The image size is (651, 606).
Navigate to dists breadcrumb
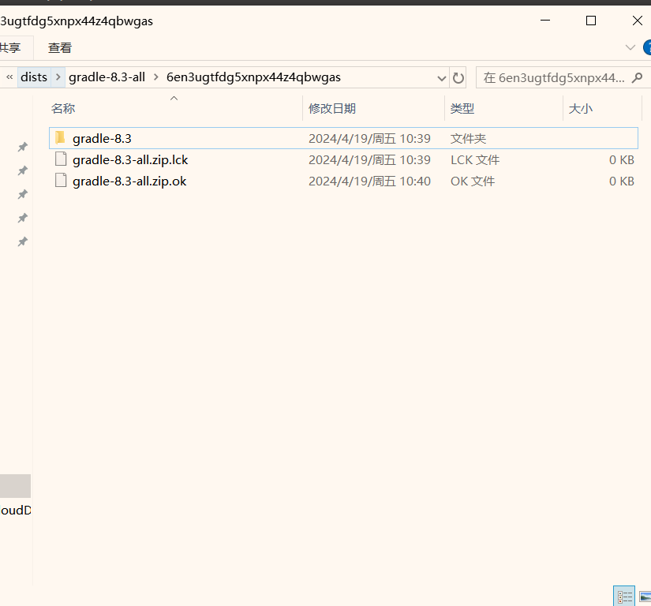(34, 77)
